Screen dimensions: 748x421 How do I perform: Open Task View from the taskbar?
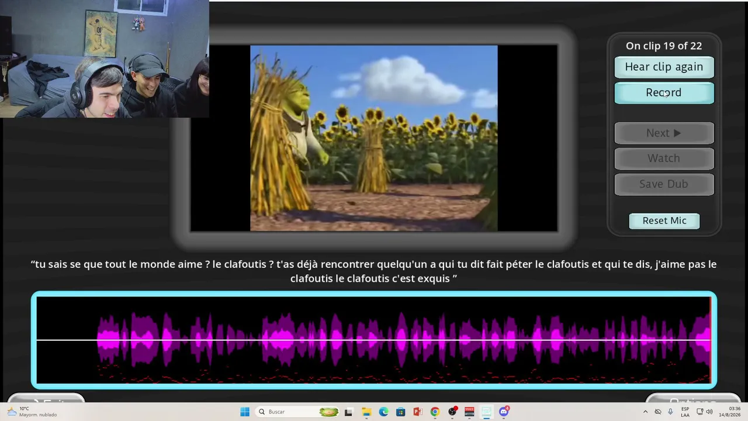[349, 412]
